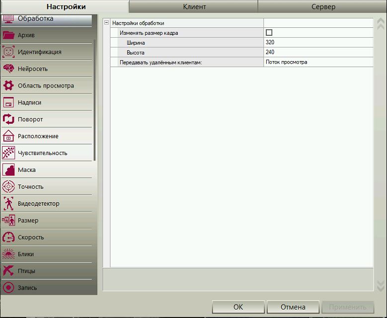
Task: Switch to the Сервер tab
Action: pyautogui.click(x=323, y=6)
